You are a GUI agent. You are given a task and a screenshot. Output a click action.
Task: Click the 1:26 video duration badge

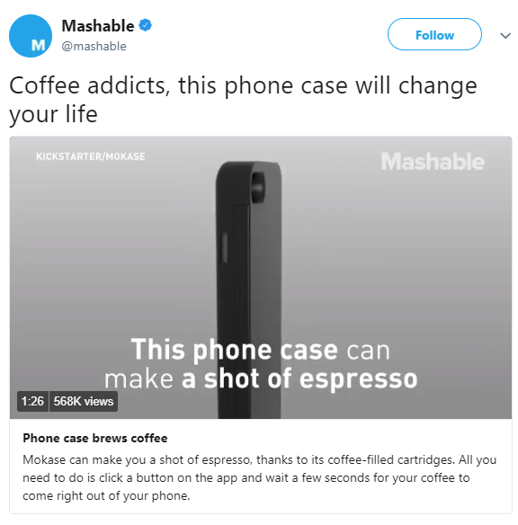(x=32, y=401)
